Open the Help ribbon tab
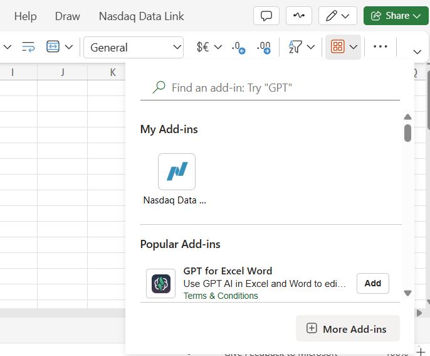Viewport: 430px width, 356px height. 25,16
